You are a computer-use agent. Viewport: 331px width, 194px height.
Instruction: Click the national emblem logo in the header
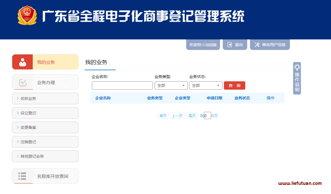(27, 15)
